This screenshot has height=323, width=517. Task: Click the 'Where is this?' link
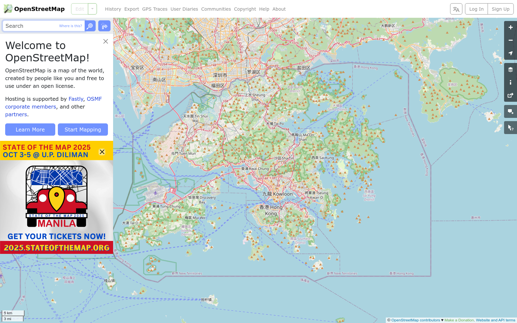[x=70, y=26]
